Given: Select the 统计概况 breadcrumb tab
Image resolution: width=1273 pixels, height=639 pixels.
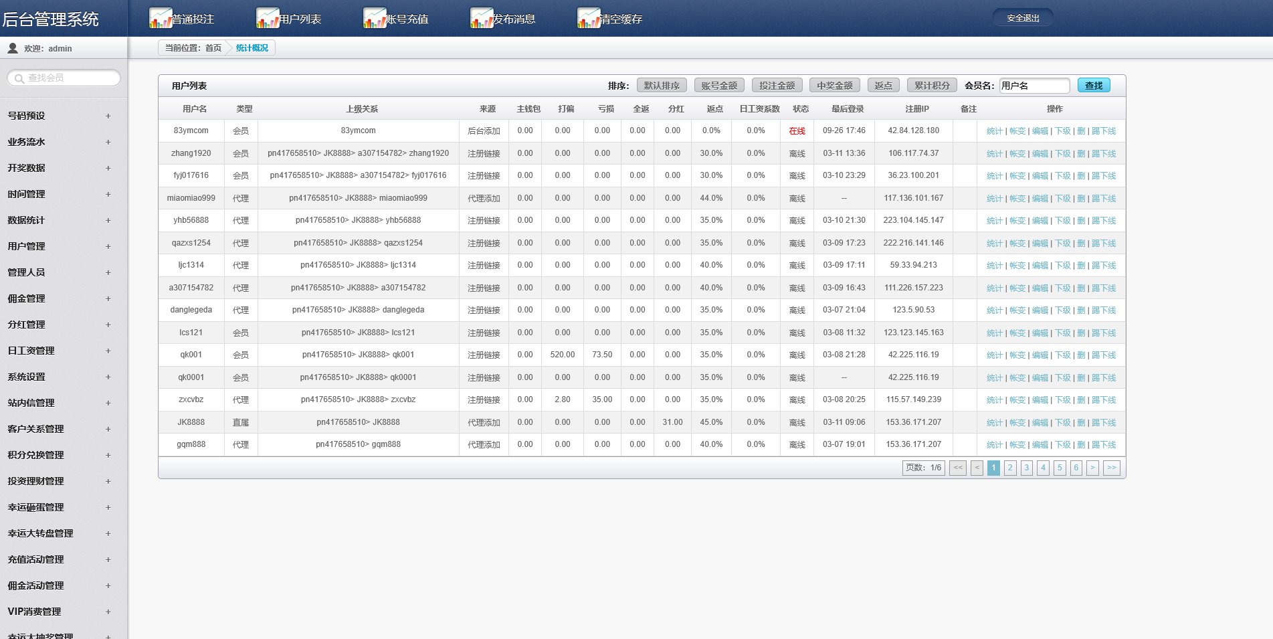Looking at the screenshot, I should tap(252, 48).
